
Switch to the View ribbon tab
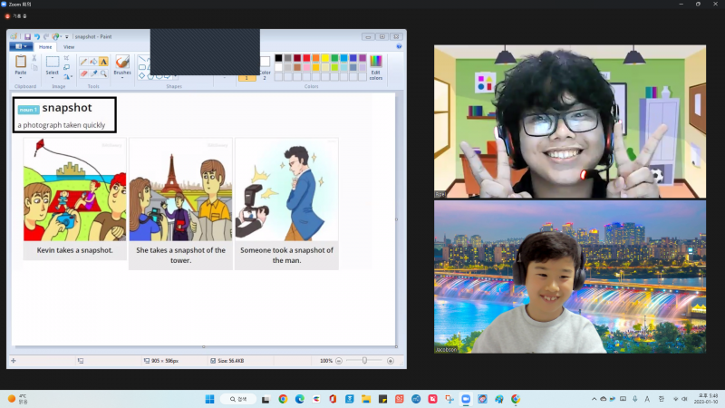69,46
